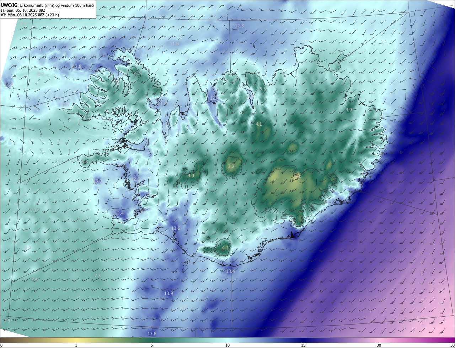Click the 4.9 value label

point(349,110)
